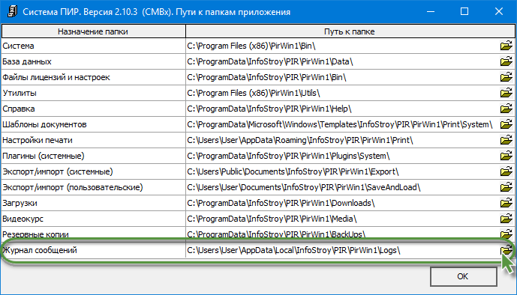Open folder icon for База данных row
The height and width of the screenshot is (295, 517).
pos(506,61)
